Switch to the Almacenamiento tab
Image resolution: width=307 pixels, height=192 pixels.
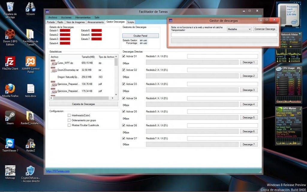tap(96, 22)
